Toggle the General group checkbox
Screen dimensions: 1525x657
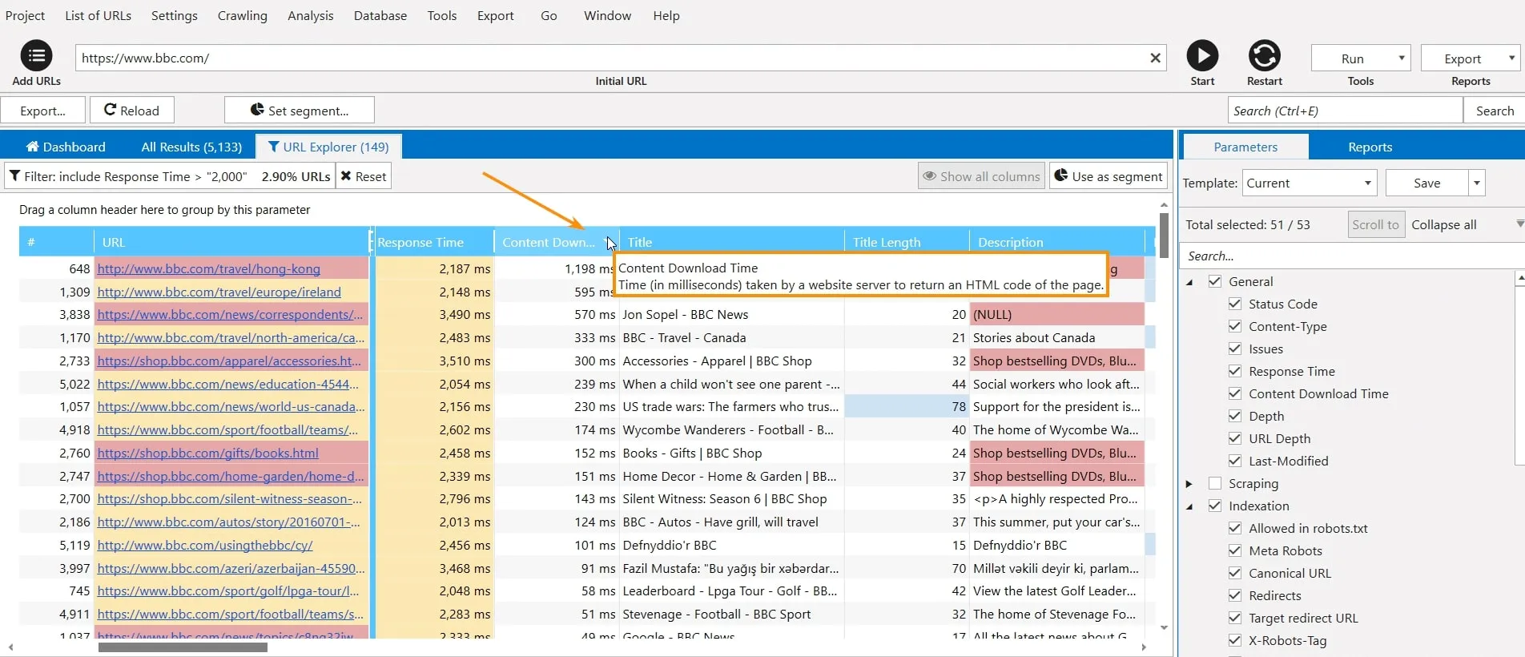point(1215,281)
